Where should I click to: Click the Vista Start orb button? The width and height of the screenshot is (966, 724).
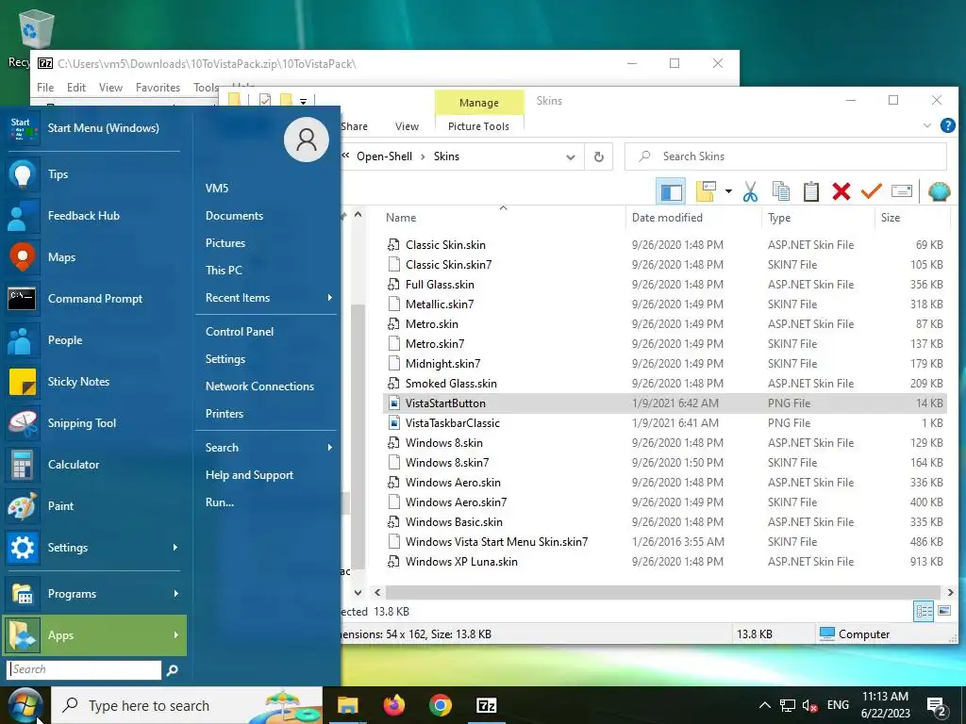click(25, 705)
